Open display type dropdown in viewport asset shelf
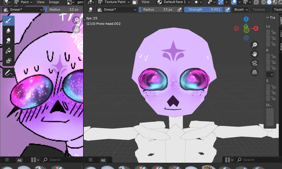The width and height of the screenshot is (282, 169). click(x=229, y=160)
